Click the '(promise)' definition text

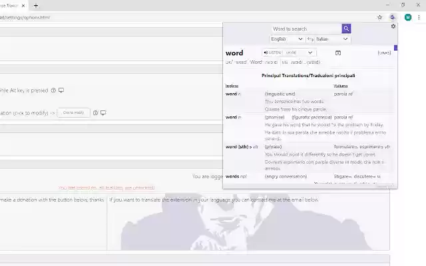pyautogui.click(x=275, y=117)
